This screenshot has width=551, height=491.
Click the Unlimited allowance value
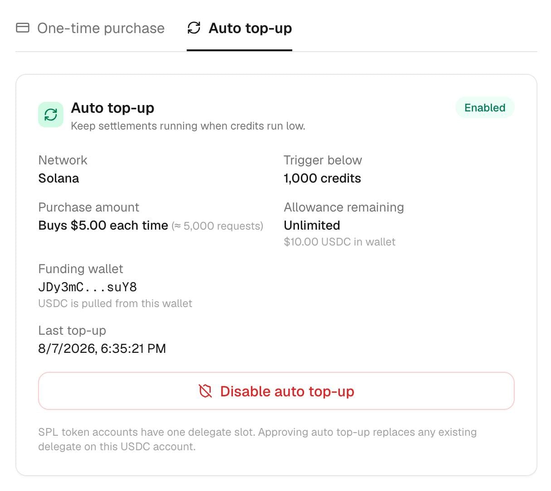click(x=312, y=226)
